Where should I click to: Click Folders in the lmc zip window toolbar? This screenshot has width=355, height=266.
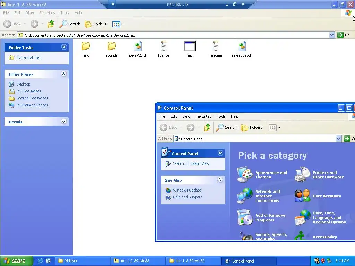point(95,24)
